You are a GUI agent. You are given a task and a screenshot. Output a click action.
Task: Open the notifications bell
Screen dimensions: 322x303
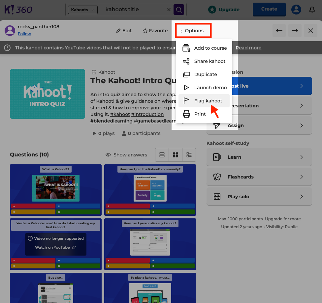[x=312, y=10]
